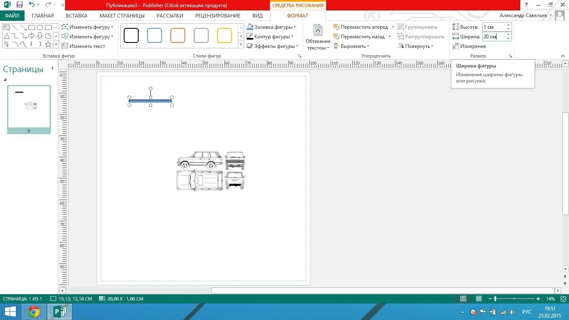This screenshot has height=320, width=569.
Task: Select the text box shape in shapes gallery
Action: [x=6, y=27]
